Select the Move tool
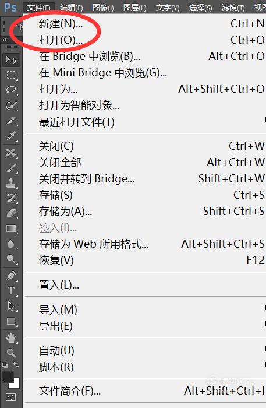The height and width of the screenshot is (408, 266). coord(11,60)
